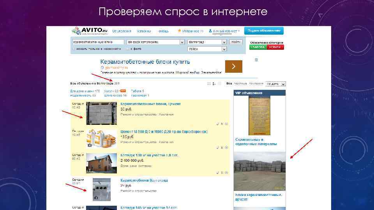Click the Avito.ru logo
374x210 pixels.
pos(90,31)
